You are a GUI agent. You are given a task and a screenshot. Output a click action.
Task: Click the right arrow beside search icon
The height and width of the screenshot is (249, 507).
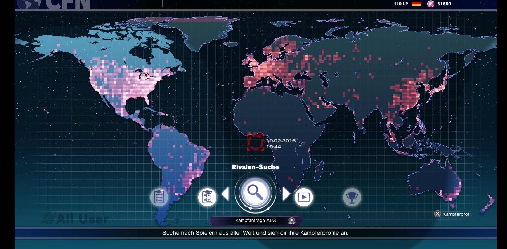[x=286, y=194]
